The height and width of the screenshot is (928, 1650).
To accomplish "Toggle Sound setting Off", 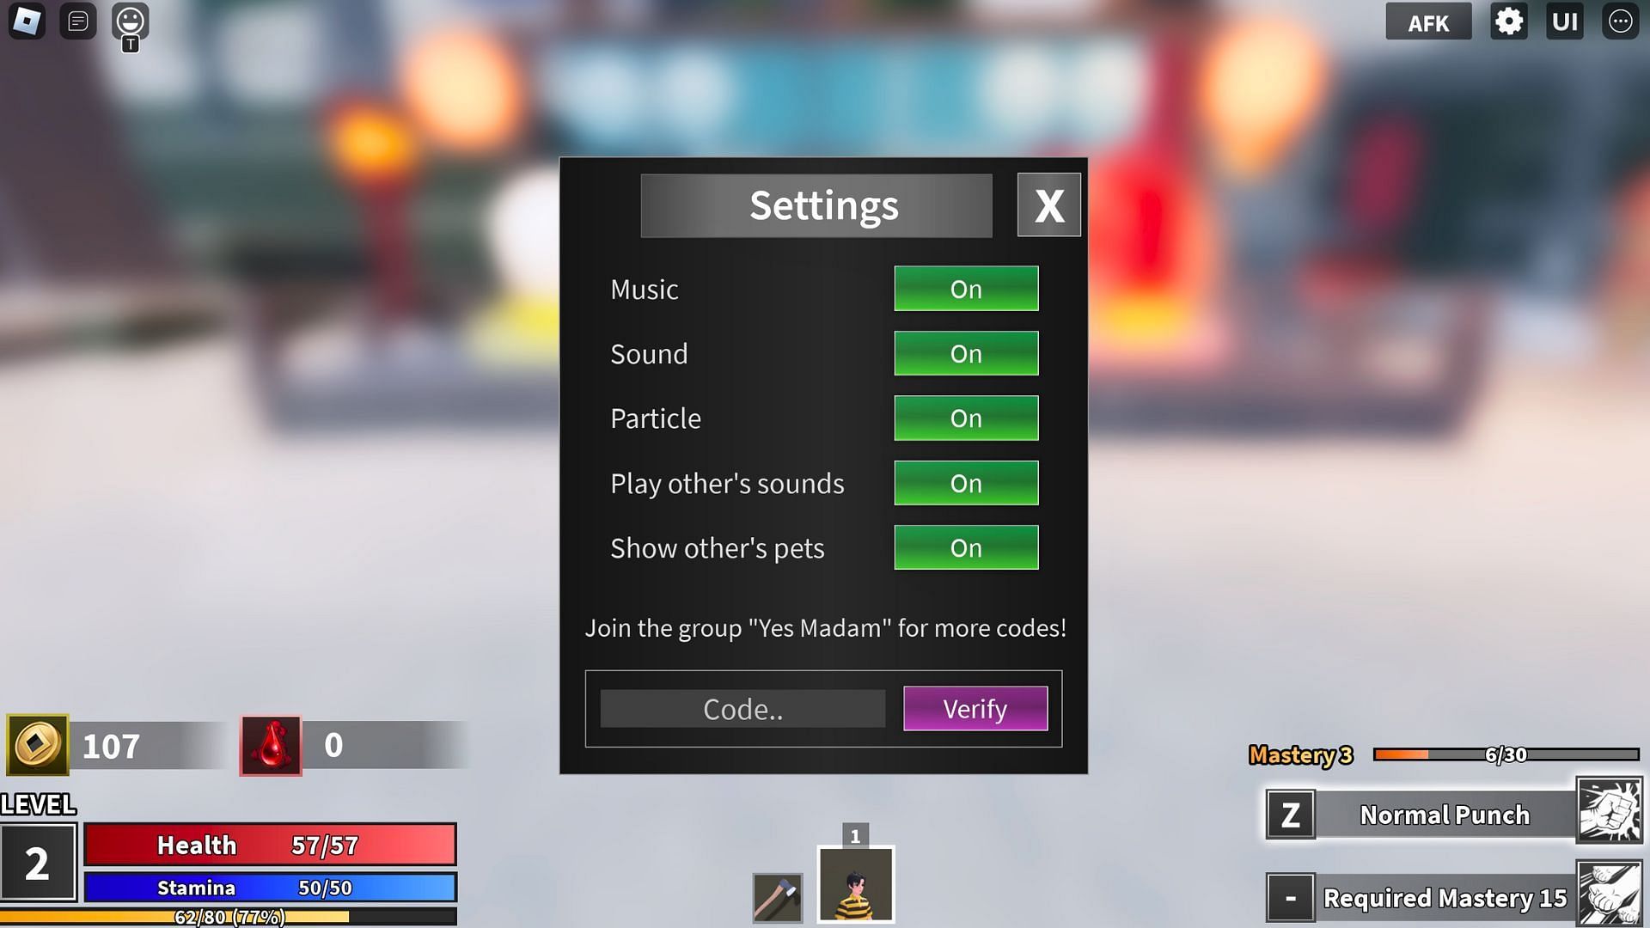I will coord(966,353).
